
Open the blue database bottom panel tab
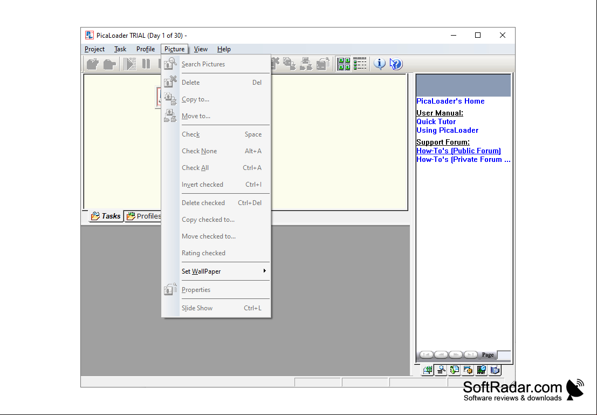point(495,370)
